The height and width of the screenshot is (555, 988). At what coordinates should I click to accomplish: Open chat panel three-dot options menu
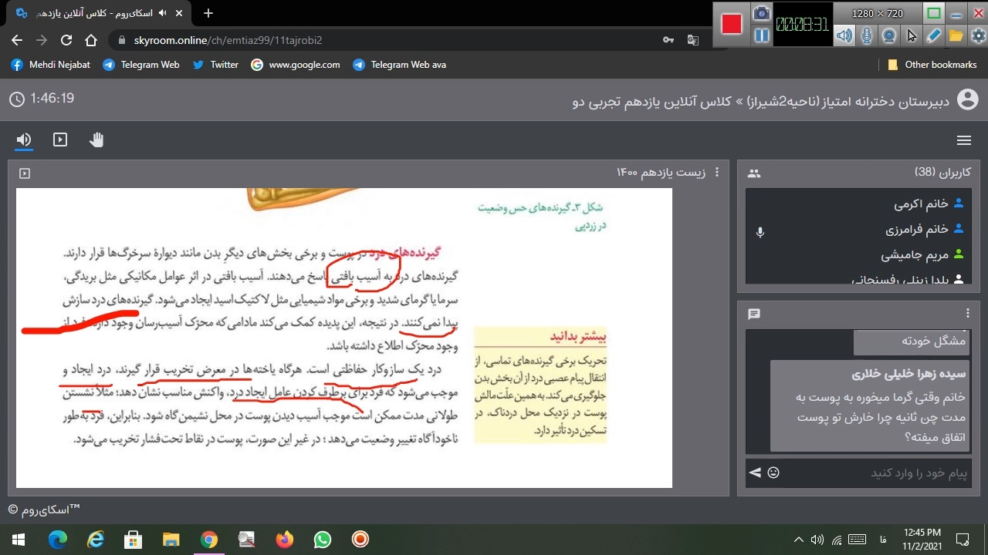[x=968, y=313]
